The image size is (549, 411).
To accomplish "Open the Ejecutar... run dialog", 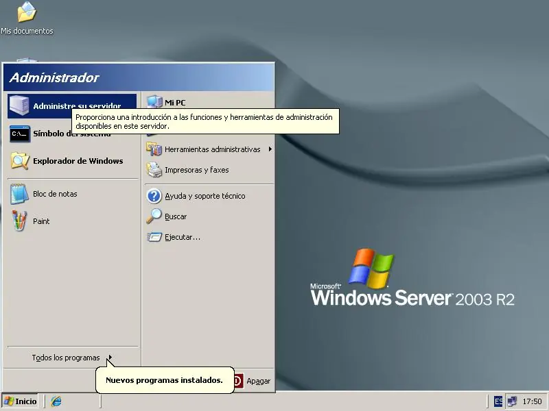I will click(209, 237).
